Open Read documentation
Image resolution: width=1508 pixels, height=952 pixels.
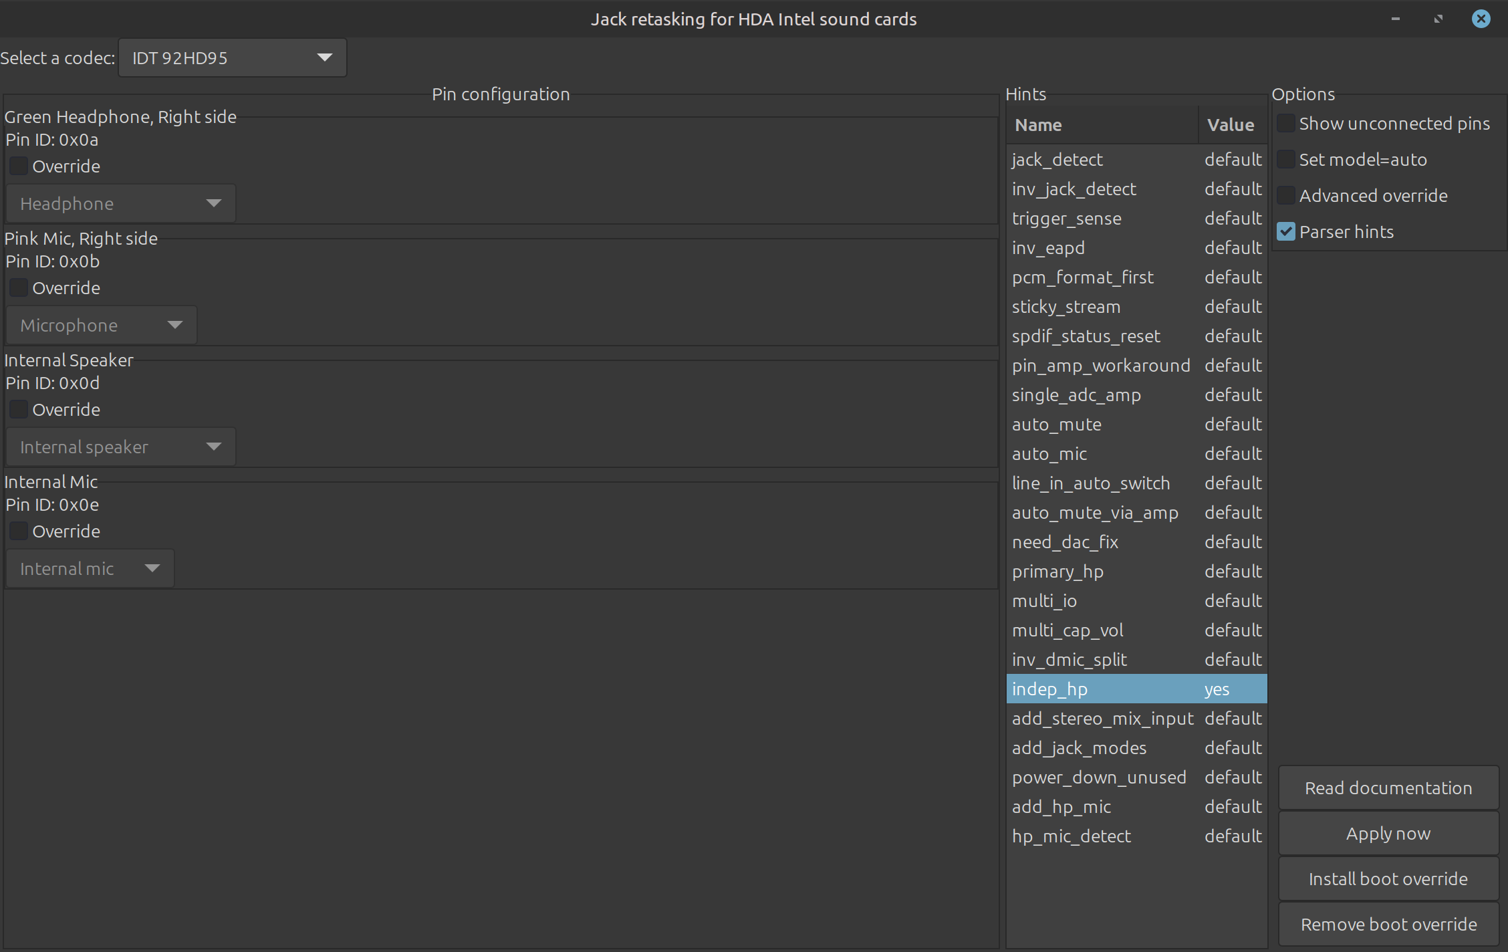(1388, 788)
